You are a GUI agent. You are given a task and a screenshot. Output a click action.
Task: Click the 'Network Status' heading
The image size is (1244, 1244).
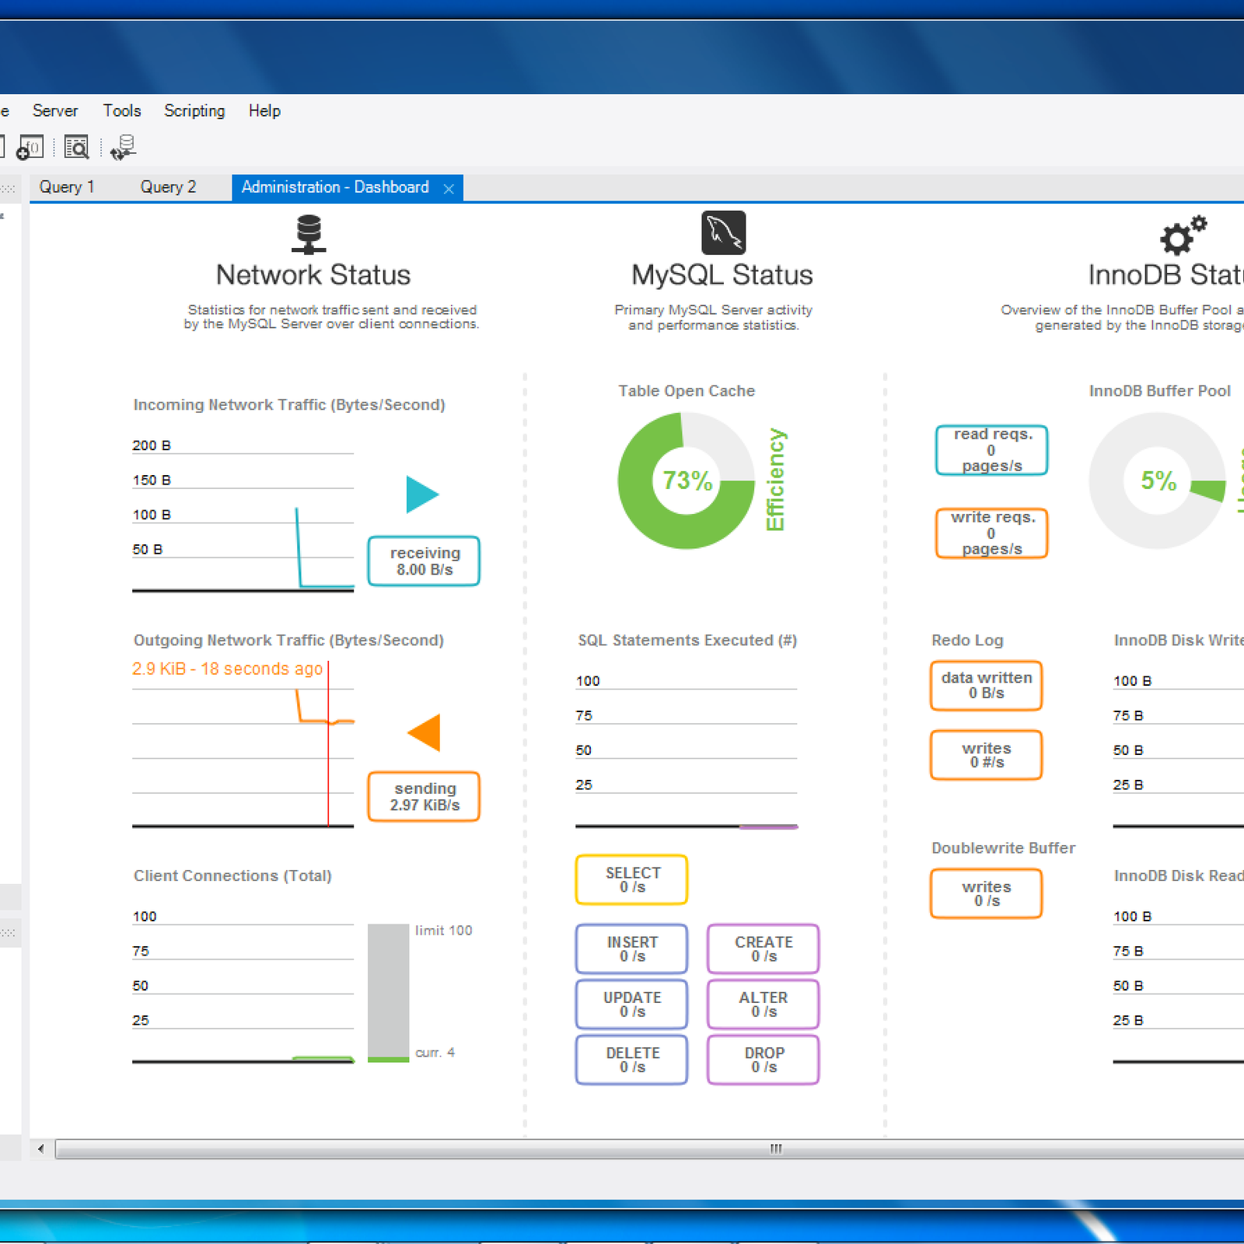pyautogui.click(x=313, y=274)
